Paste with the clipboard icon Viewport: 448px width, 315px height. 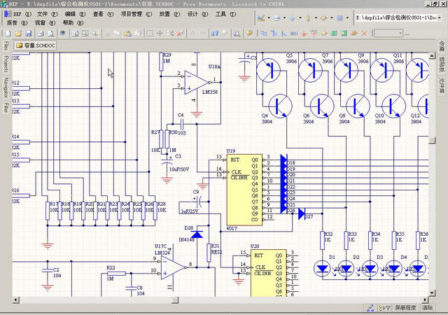click(127, 34)
